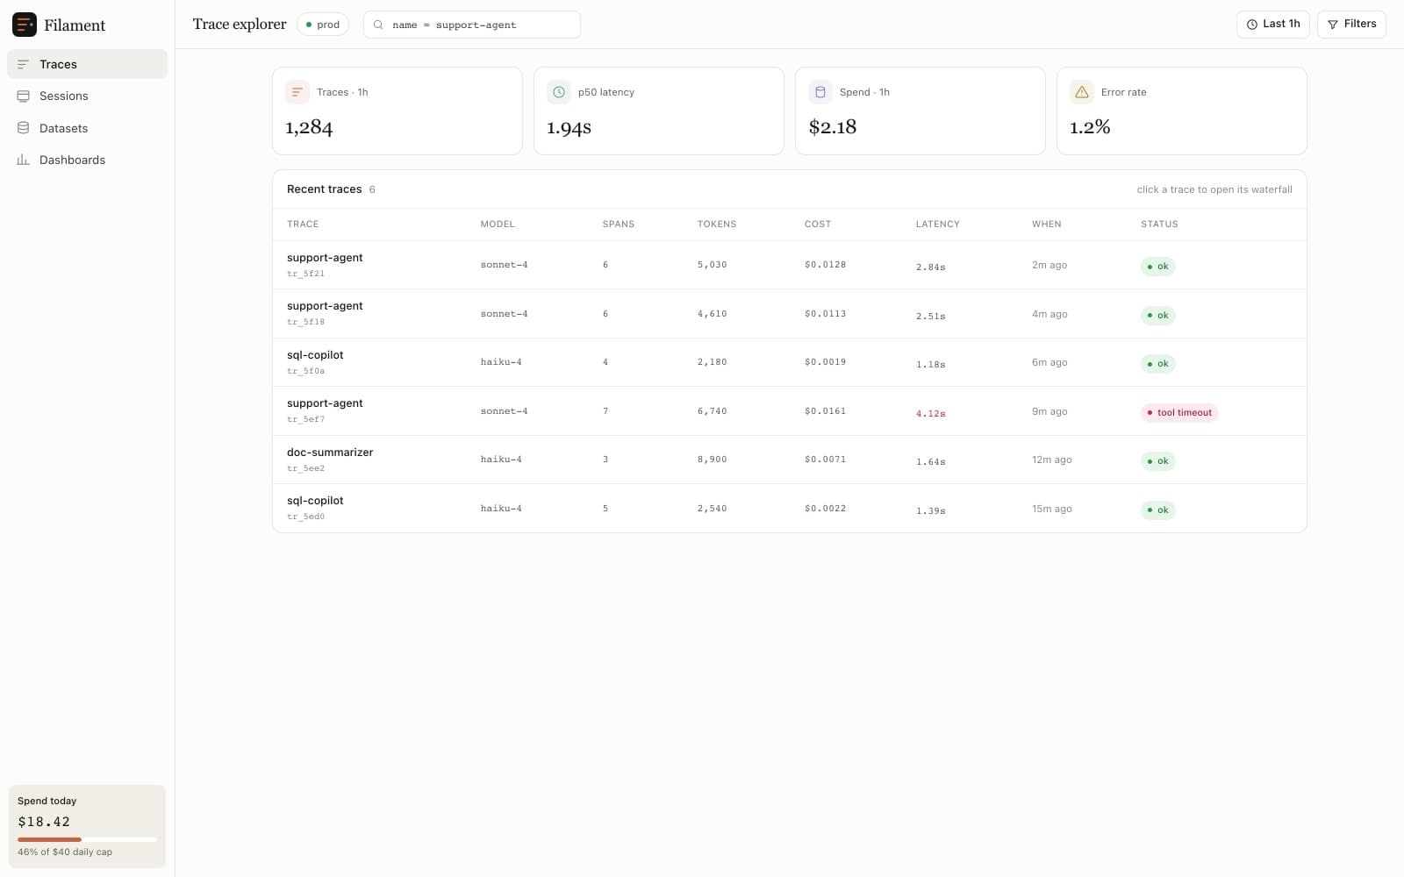
Task: Click the Spend 1h database icon
Action: click(820, 92)
